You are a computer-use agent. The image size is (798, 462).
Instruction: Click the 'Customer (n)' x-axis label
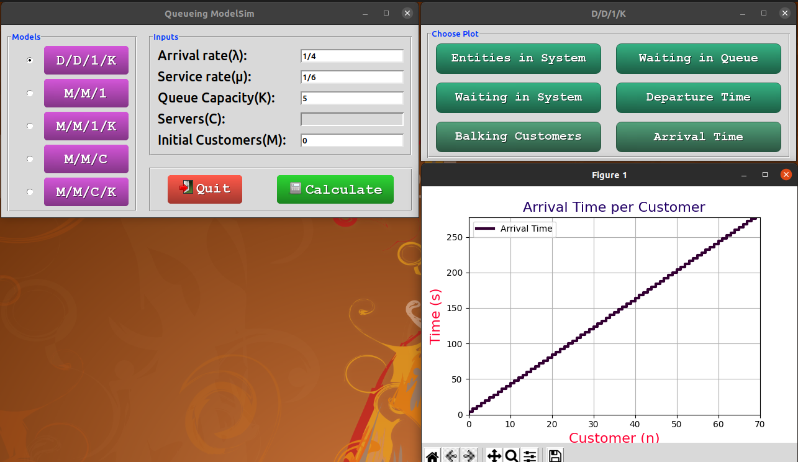coord(614,438)
